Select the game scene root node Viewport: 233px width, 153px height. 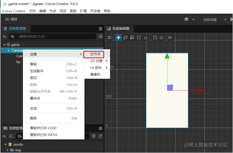pyautogui.click(x=15, y=45)
